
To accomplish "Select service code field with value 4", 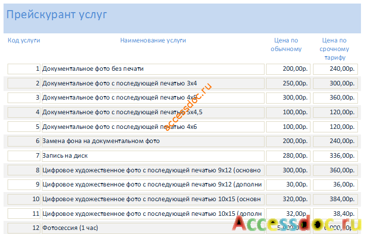I will click(24, 112).
